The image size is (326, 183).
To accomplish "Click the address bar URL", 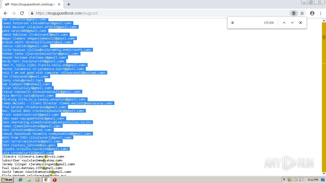I will tap(67, 13).
